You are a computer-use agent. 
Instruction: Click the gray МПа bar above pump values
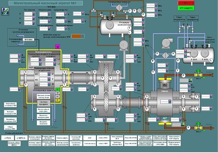pos(186,80)
